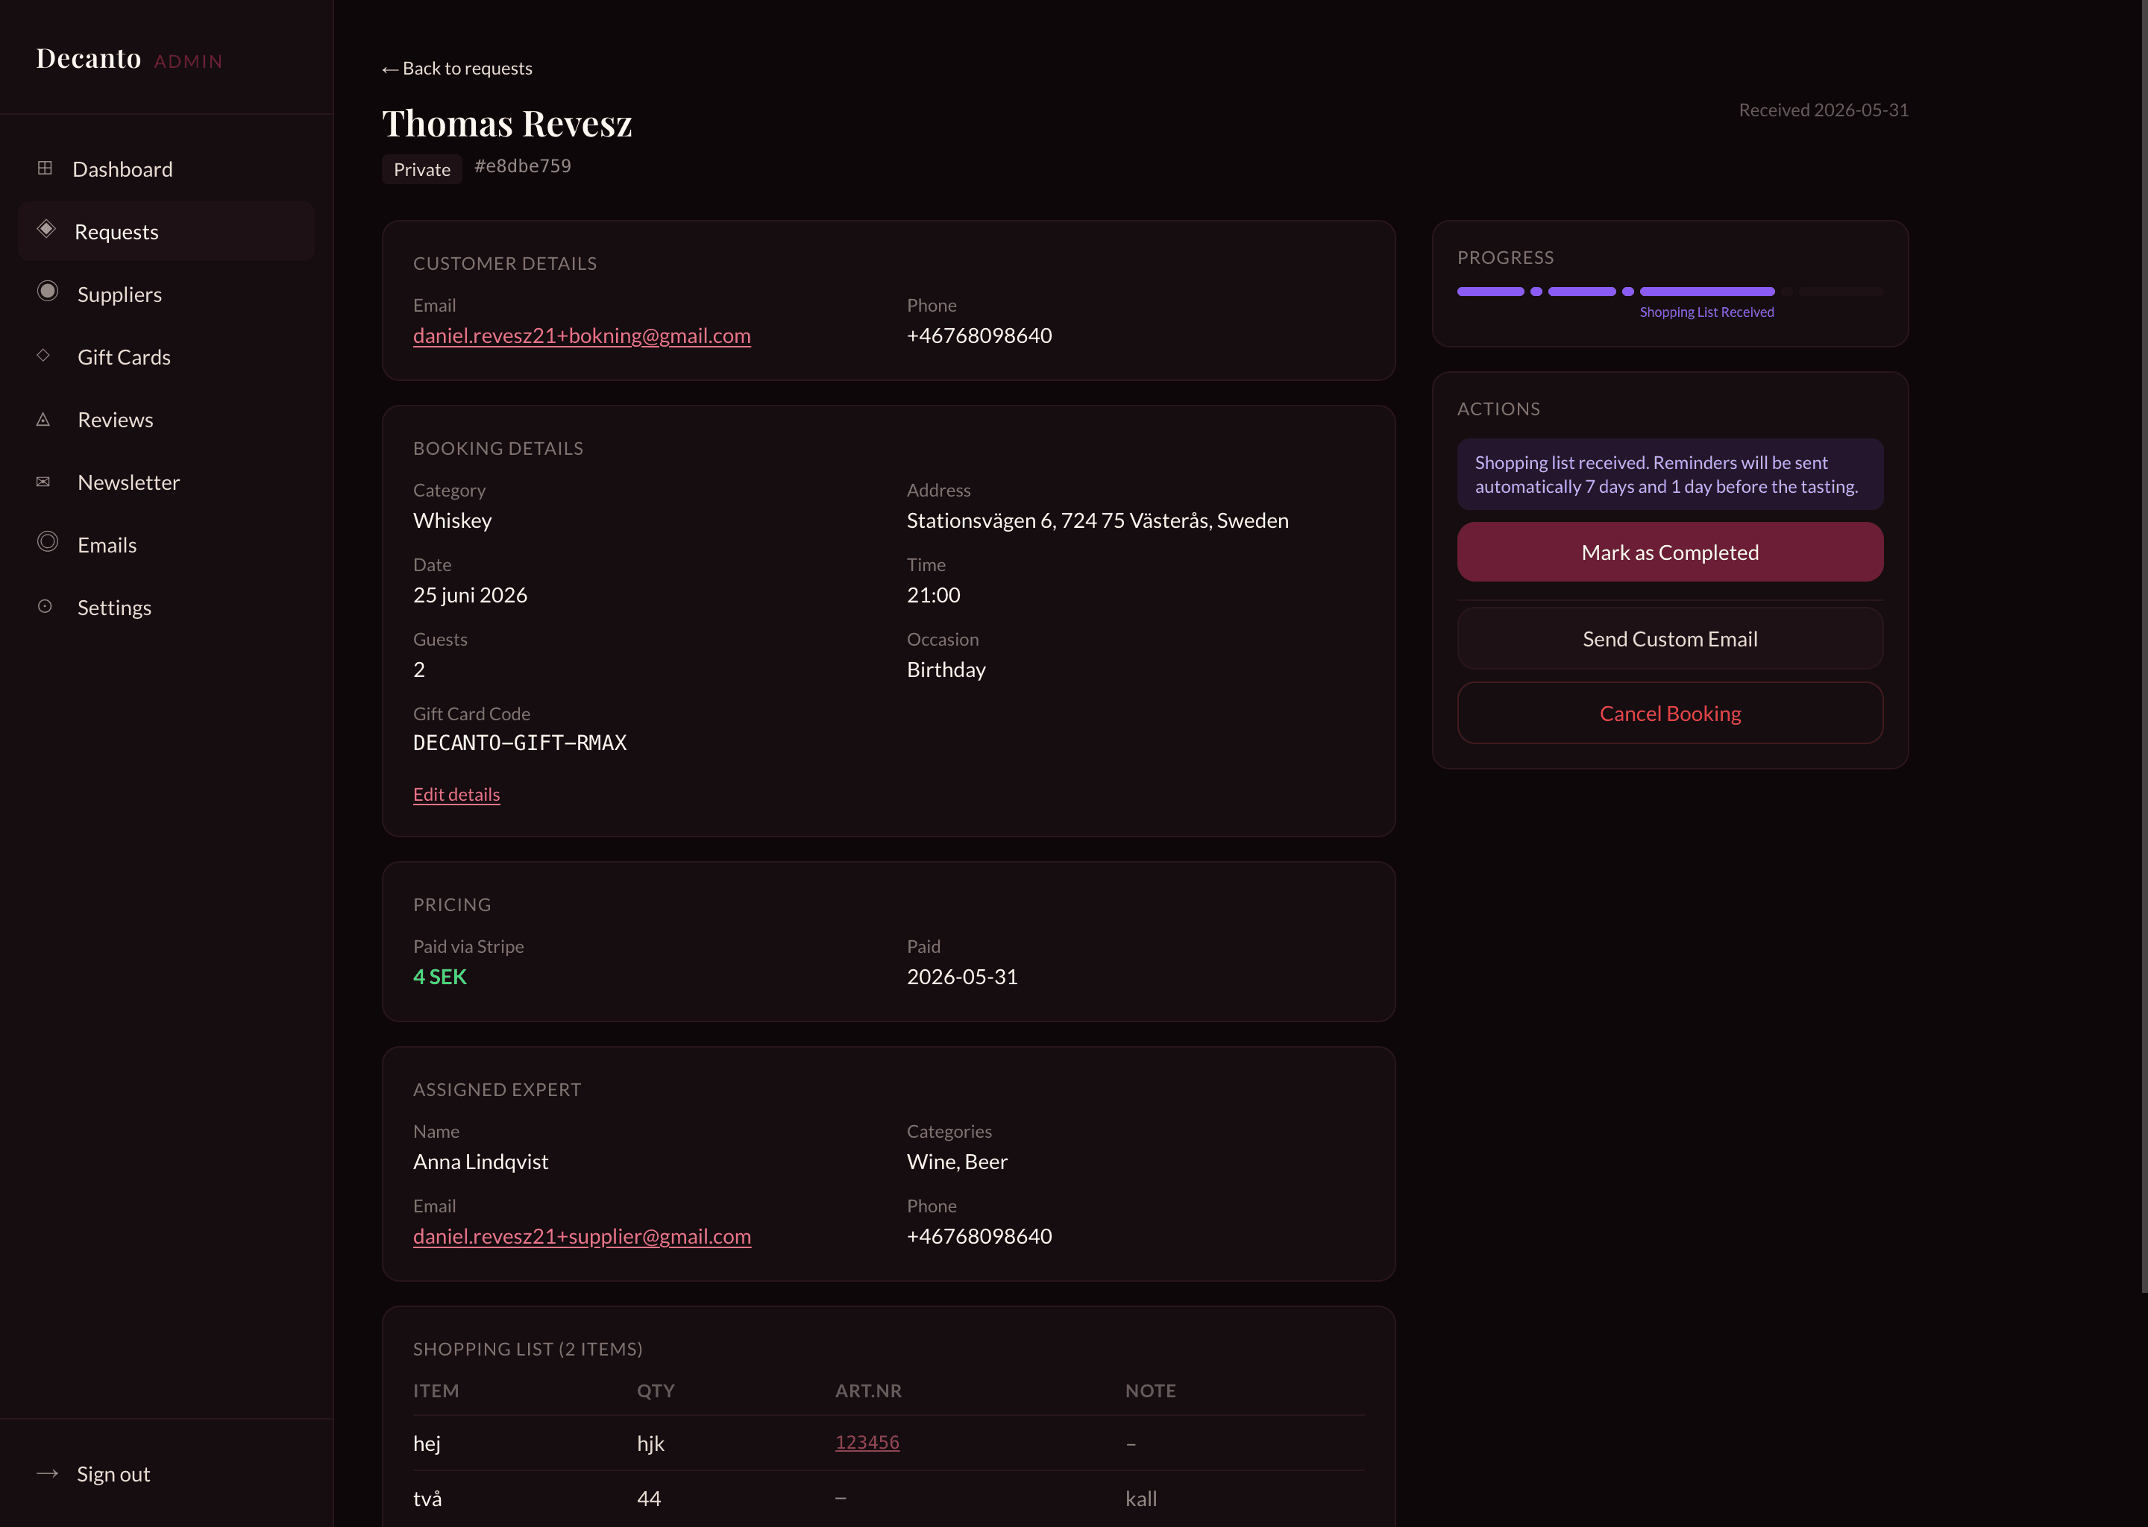Open the Newsletter page
The image size is (2148, 1527).
coord(166,482)
